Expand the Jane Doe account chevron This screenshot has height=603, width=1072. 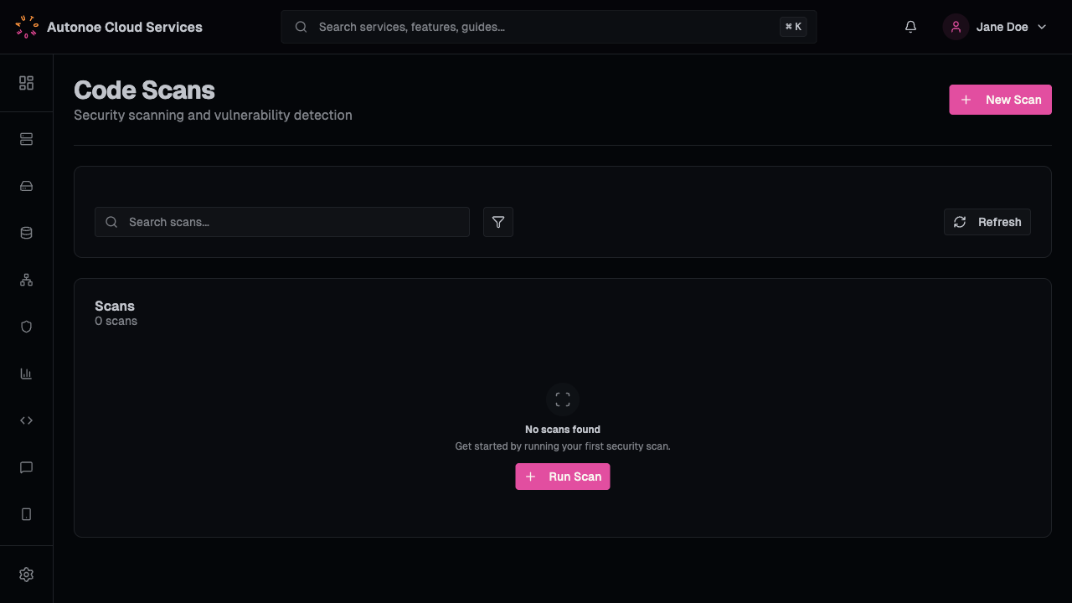point(1042,27)
